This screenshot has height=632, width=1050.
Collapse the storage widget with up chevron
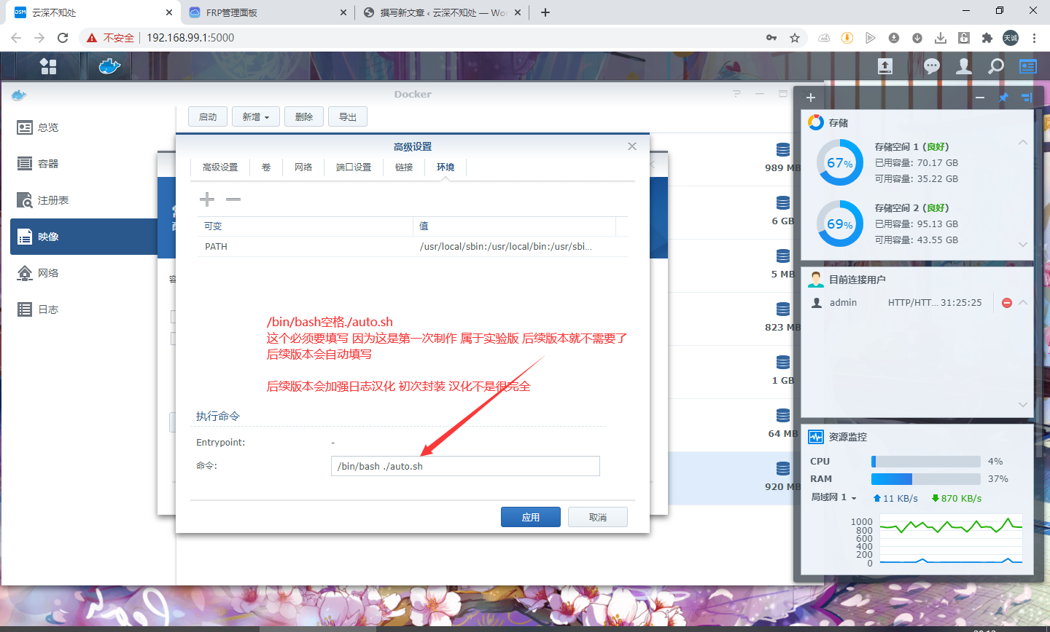point(1023,143)
